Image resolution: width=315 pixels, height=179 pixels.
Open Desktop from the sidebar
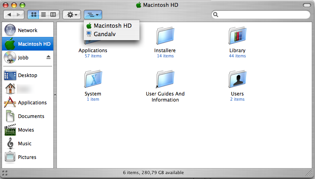click(28, 75)
